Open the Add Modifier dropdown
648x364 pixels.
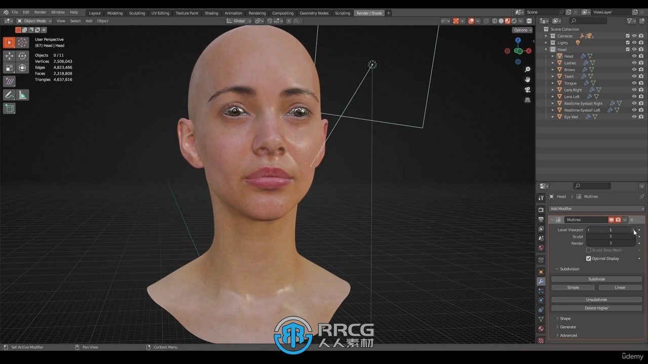[x=597, y=208]
